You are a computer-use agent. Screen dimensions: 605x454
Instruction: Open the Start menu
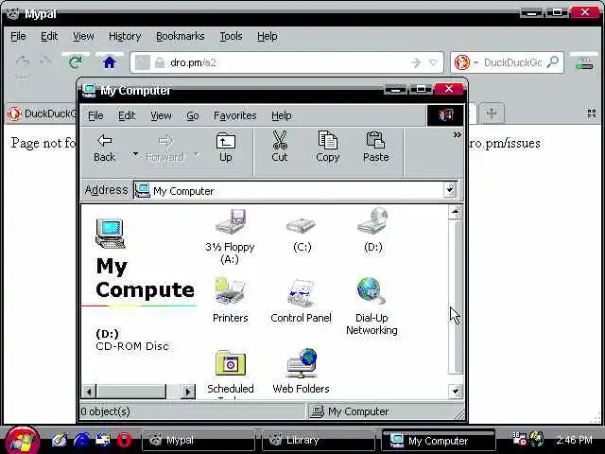22,440
